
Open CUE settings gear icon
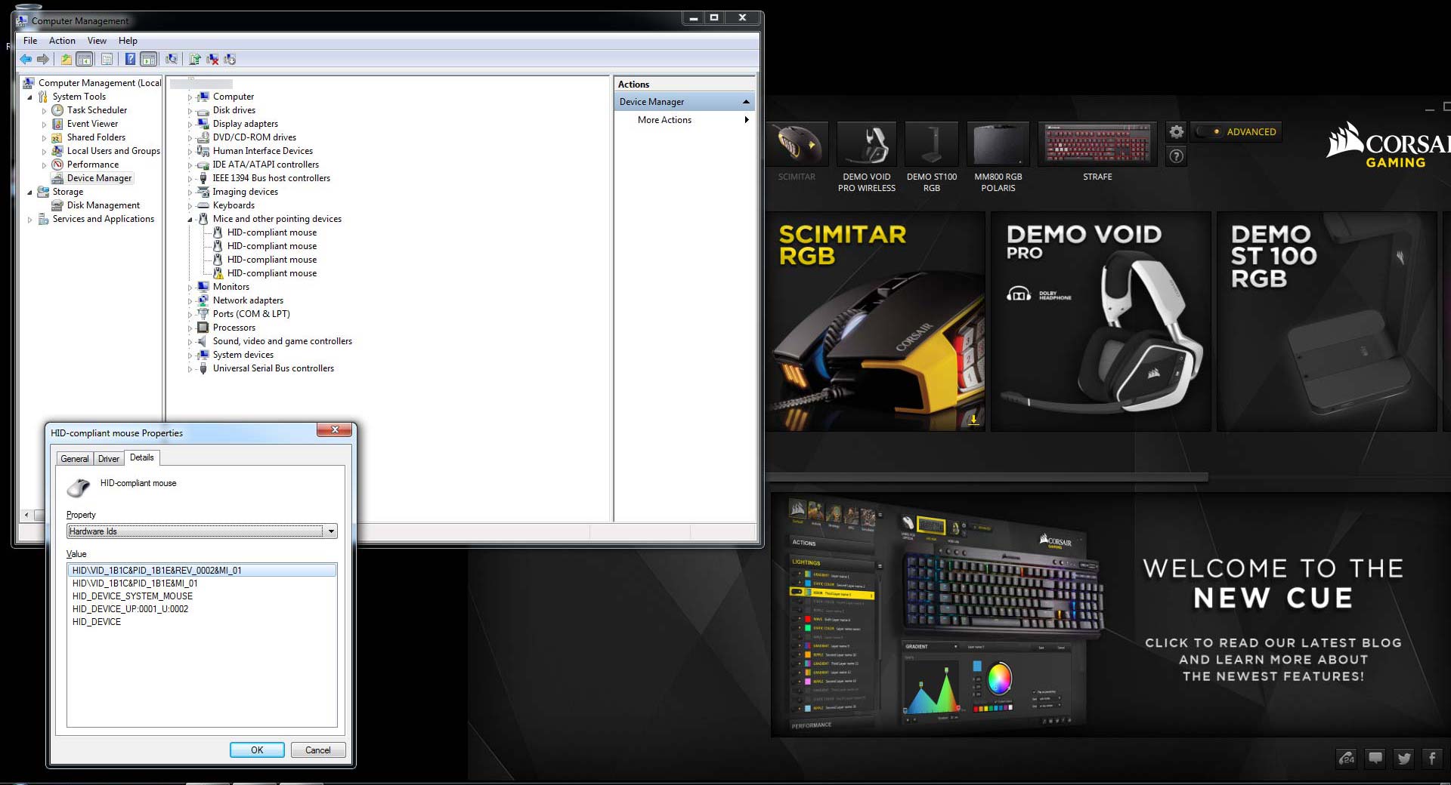click(x=1176, y=131)
